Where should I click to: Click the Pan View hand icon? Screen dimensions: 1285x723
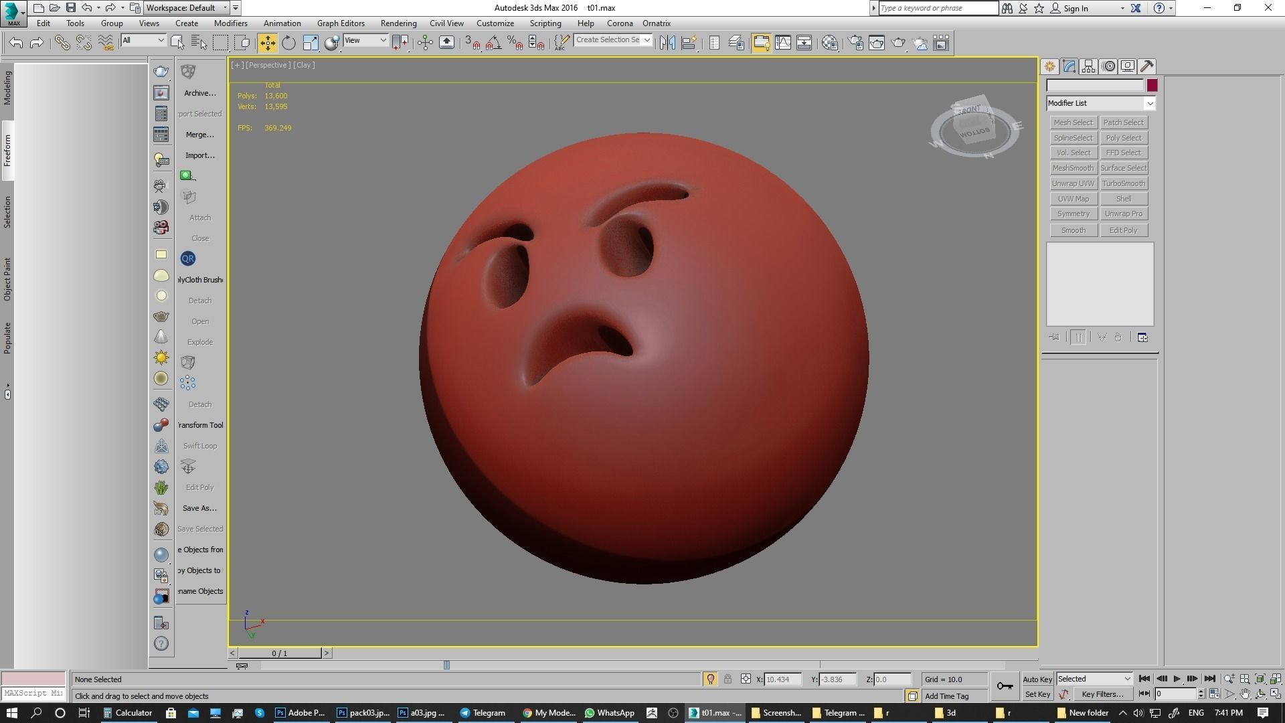[x=1245, y=694]
